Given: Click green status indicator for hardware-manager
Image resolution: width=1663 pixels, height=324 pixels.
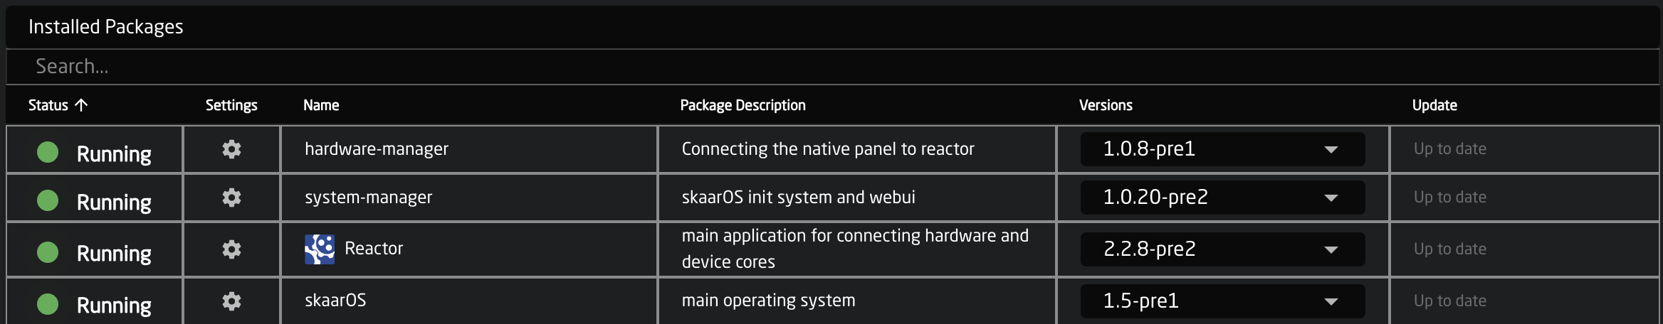Looking at the screenshot, I should click(x=48, y=151).
